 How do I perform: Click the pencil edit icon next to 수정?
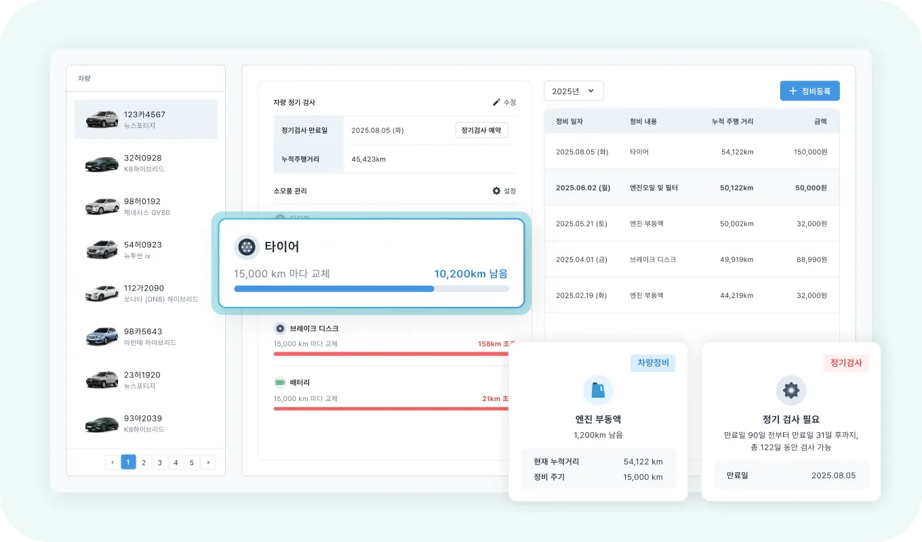pos(496,102)
